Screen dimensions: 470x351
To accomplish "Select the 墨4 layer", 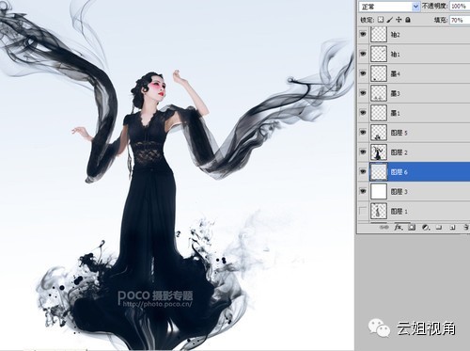I will tap(414, 73).
